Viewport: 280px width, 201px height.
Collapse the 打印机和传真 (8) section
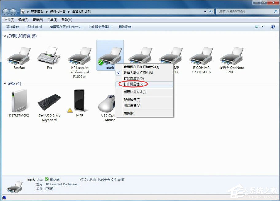click(x=5, y=36)
